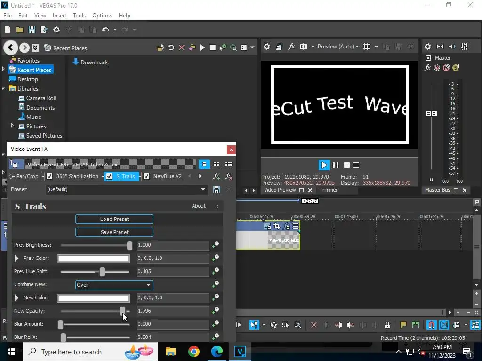Open Combine New dropdown showing Over
The image size is (482, 361).
click(x=114, y=285)
